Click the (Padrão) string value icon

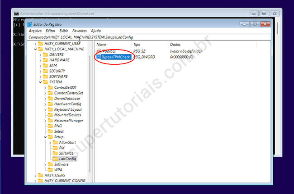(x=99, y=51)
